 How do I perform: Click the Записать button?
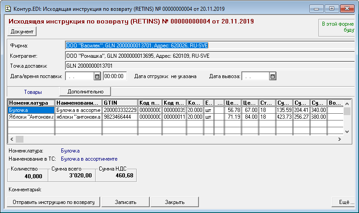click(x=125, y=202)
